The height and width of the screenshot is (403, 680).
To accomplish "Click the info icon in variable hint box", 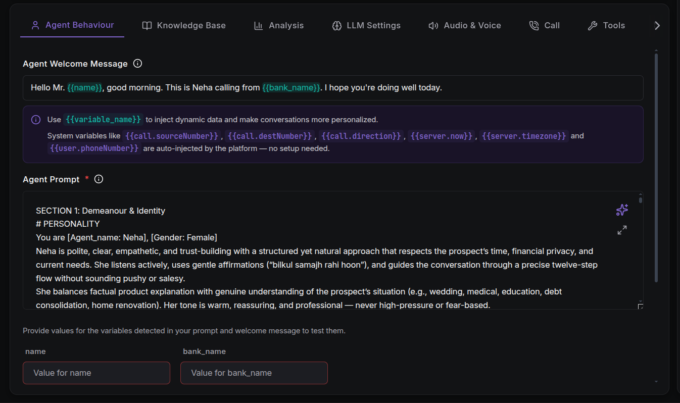I will click(x=36, y=120).
